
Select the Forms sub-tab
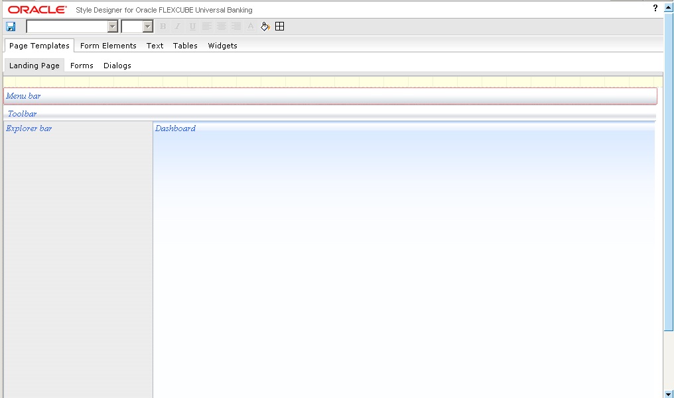[x=82, y=66]
